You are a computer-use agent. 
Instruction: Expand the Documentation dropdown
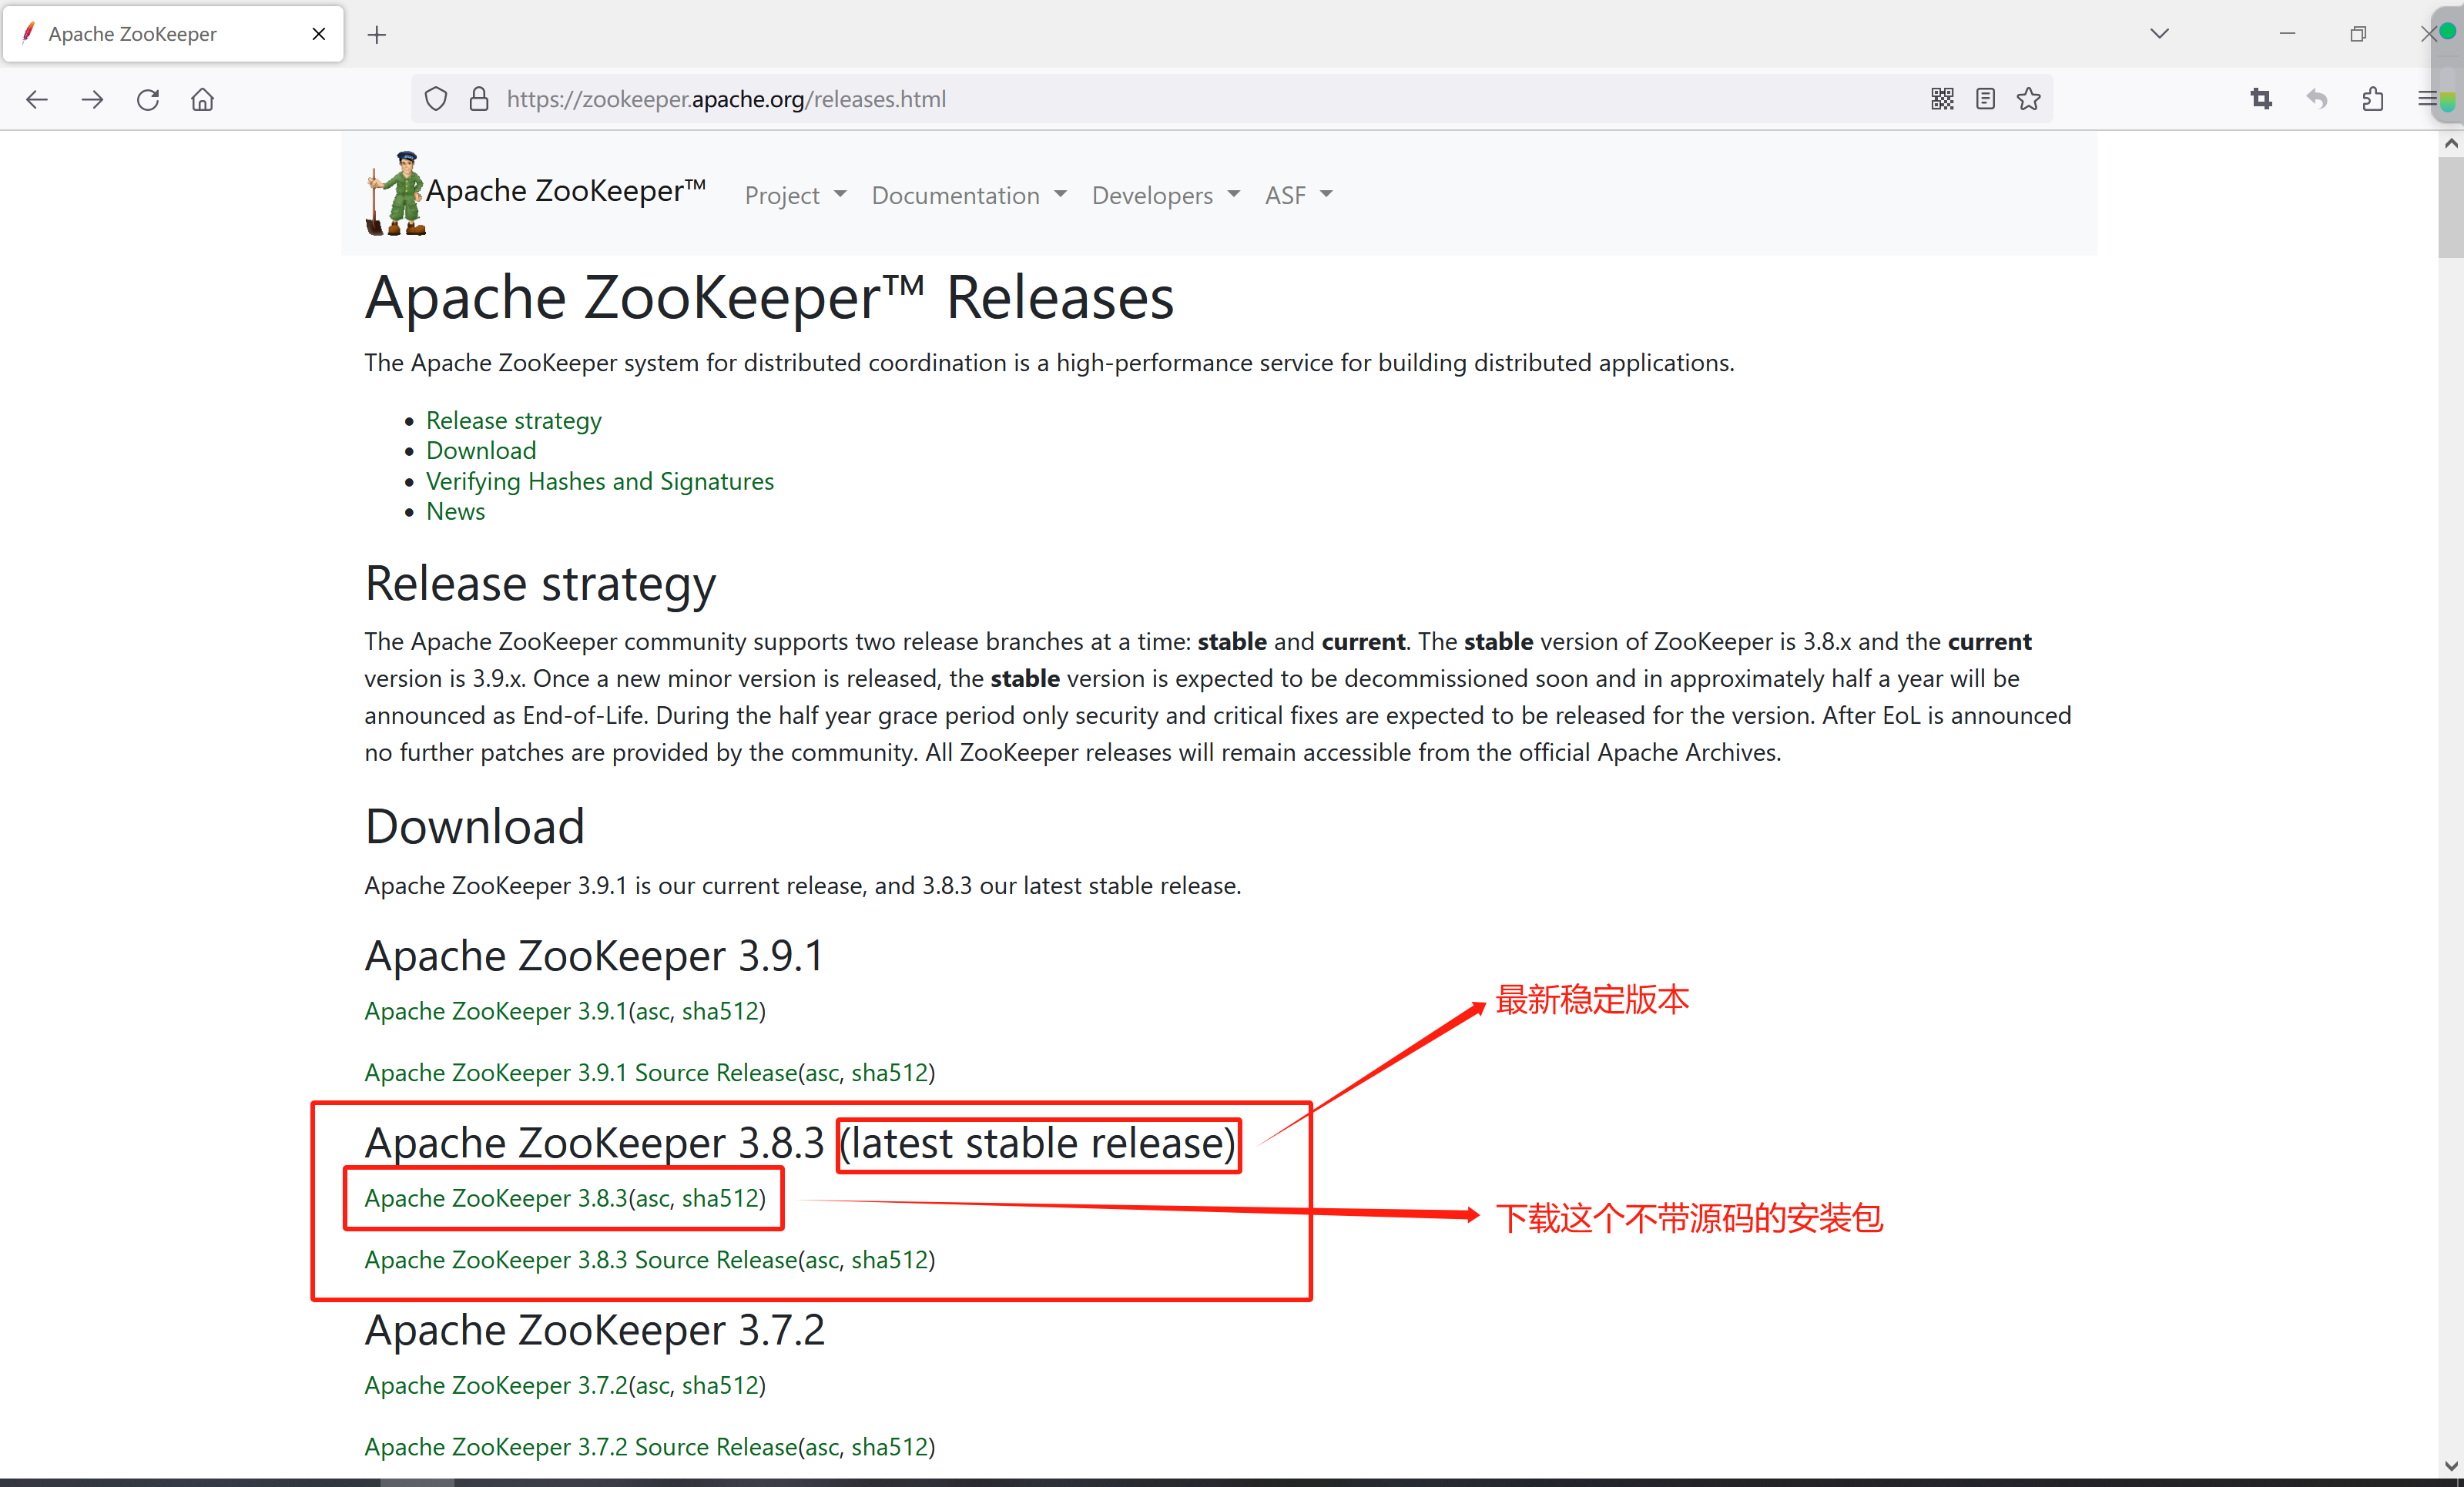click(x=966, y=195)
